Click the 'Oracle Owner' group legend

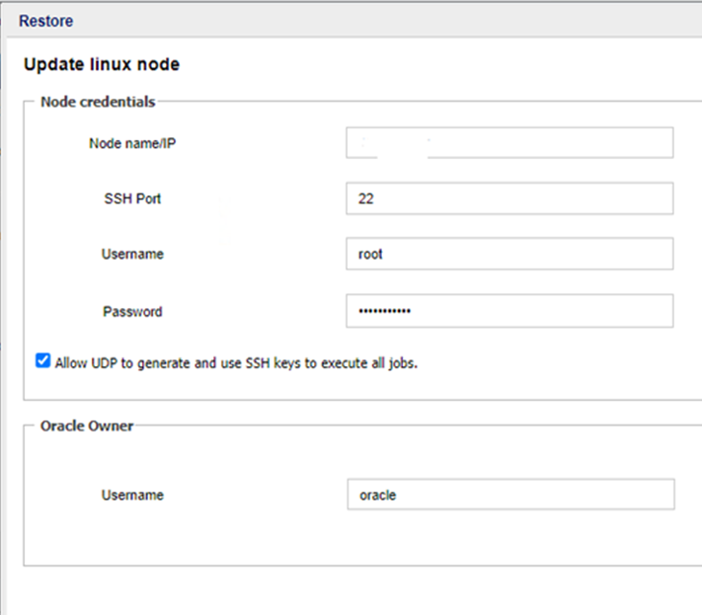[87, 425]
